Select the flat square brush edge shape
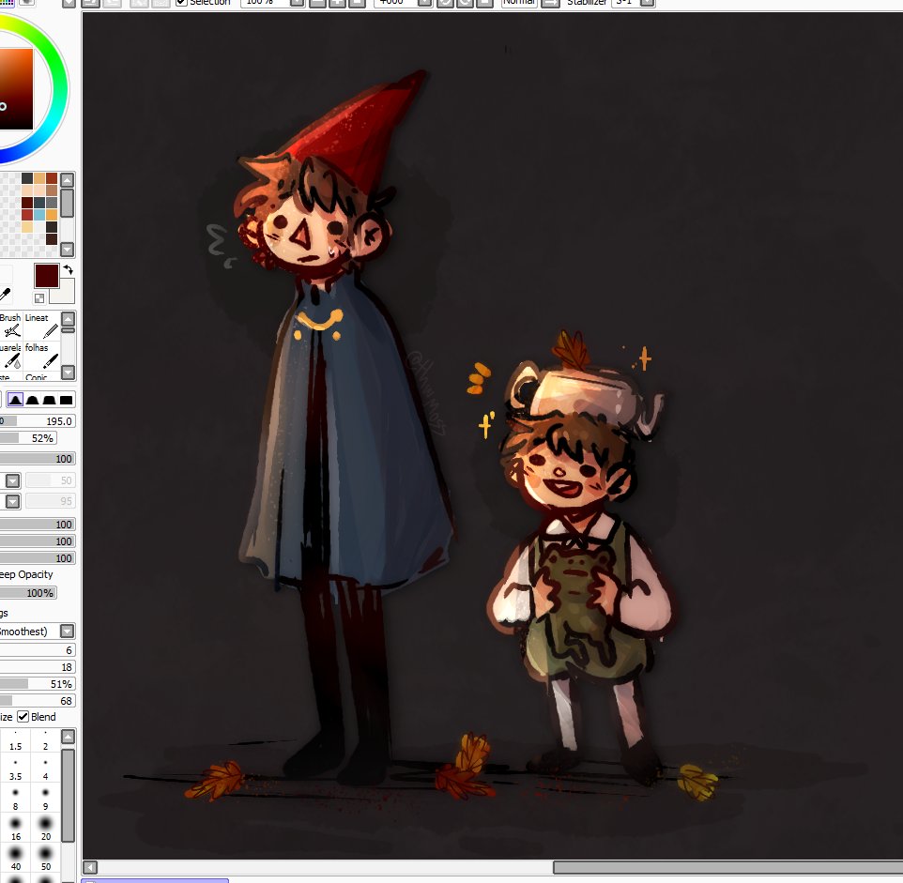 pos(67,400)
